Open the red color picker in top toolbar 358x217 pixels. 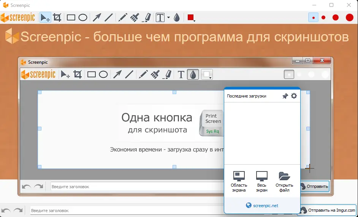point(191,17)
